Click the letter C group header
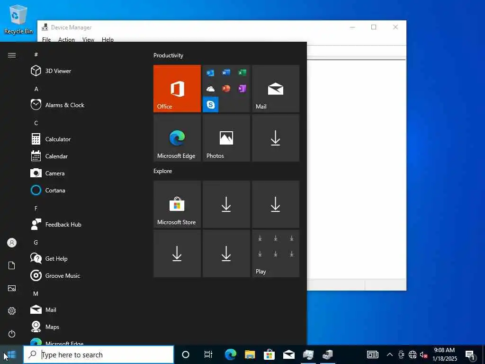The width and height of the screenshot is (485, 364). pyautogui.click(x=36, y=123)
